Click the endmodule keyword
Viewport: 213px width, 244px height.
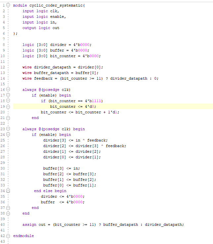click(x=23, y=236)
